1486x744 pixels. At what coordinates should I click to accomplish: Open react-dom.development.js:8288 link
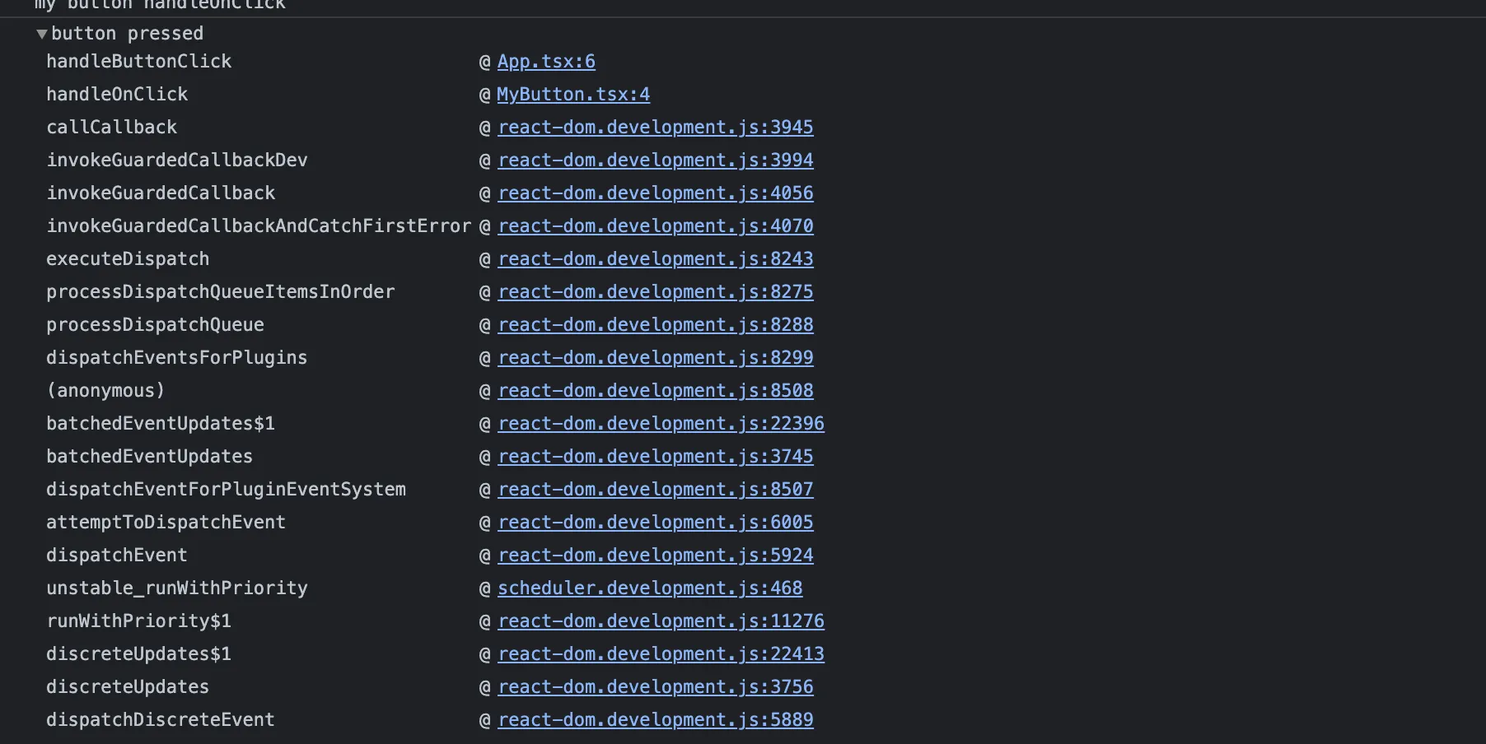[655, 325]
